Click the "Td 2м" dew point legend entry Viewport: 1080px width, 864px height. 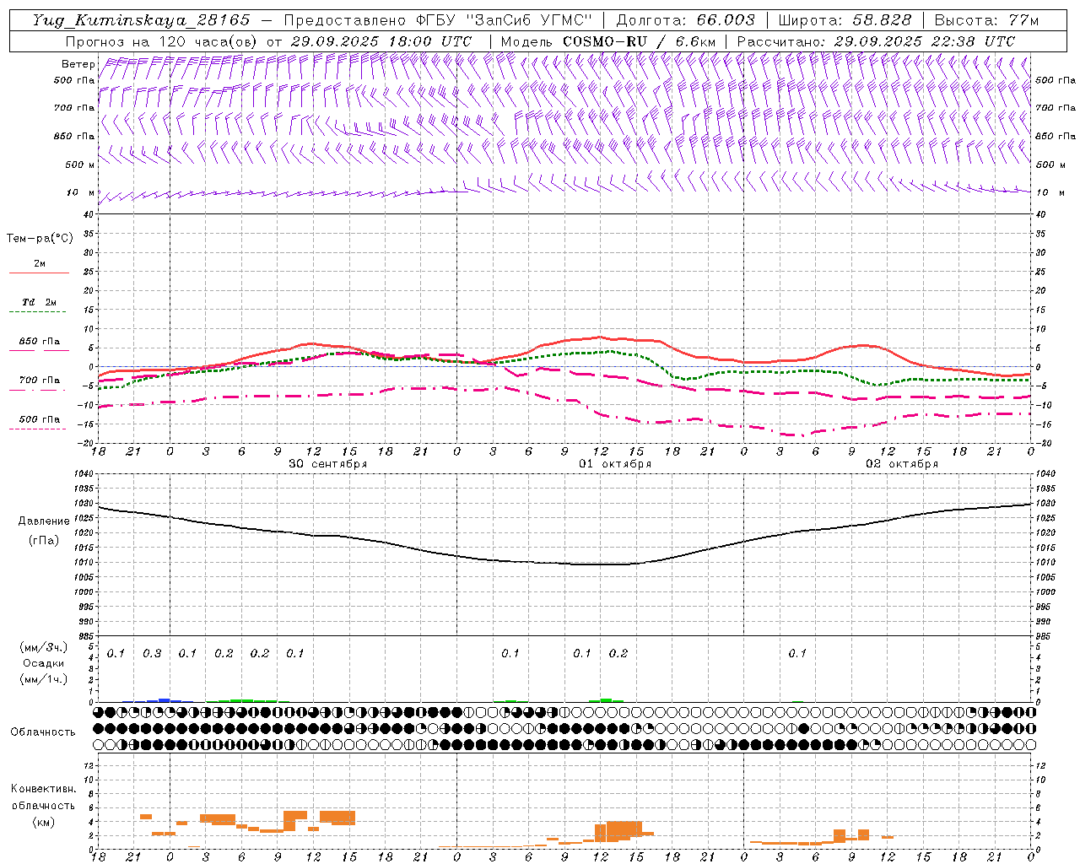[39, 302]
